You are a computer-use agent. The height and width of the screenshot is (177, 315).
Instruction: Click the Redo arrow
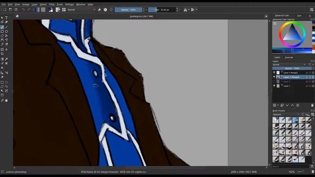(29, 10)
